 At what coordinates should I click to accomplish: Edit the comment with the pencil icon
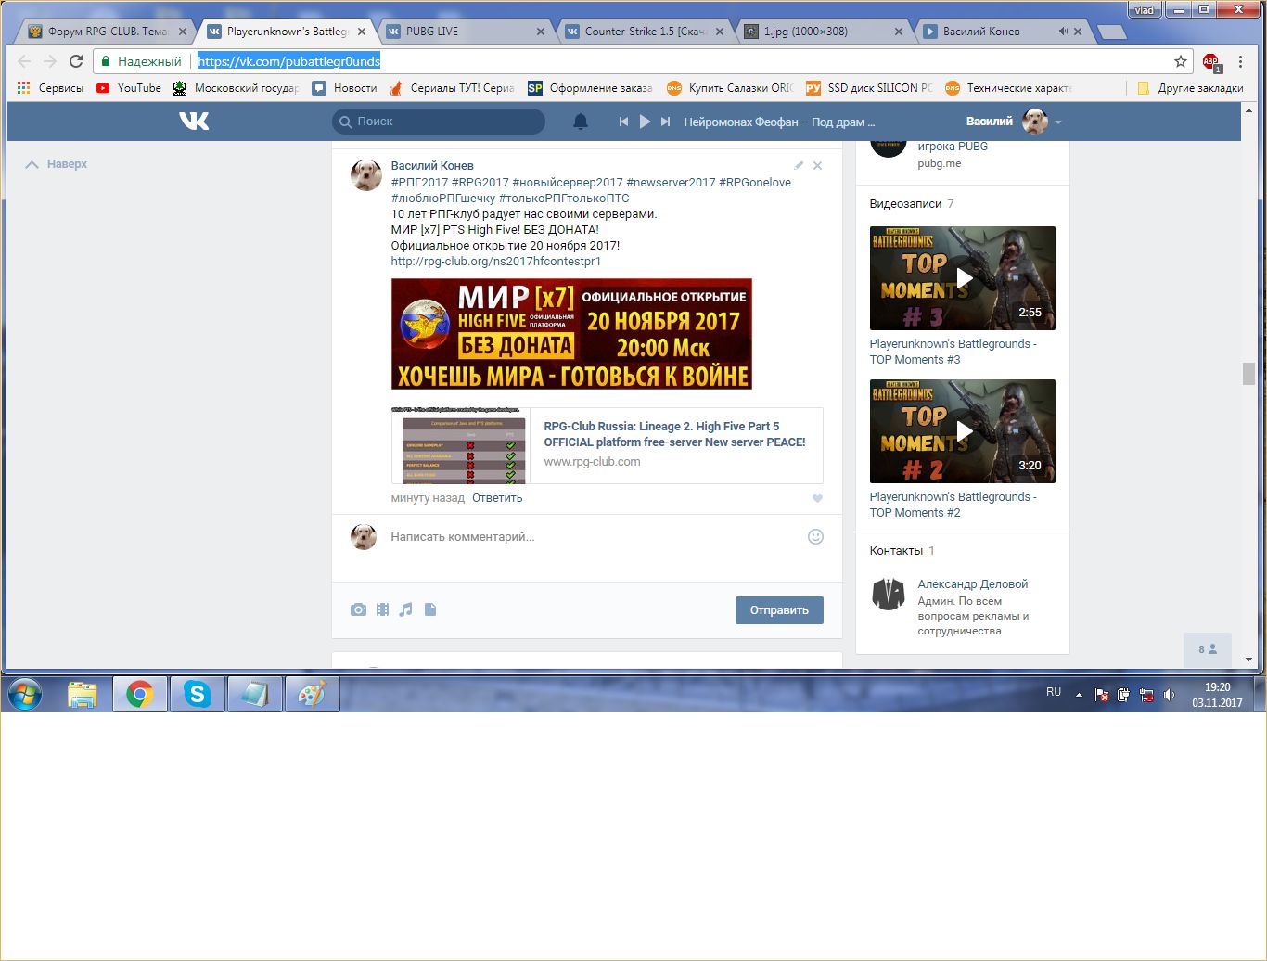pyautogui.click(x=799, y=165)
